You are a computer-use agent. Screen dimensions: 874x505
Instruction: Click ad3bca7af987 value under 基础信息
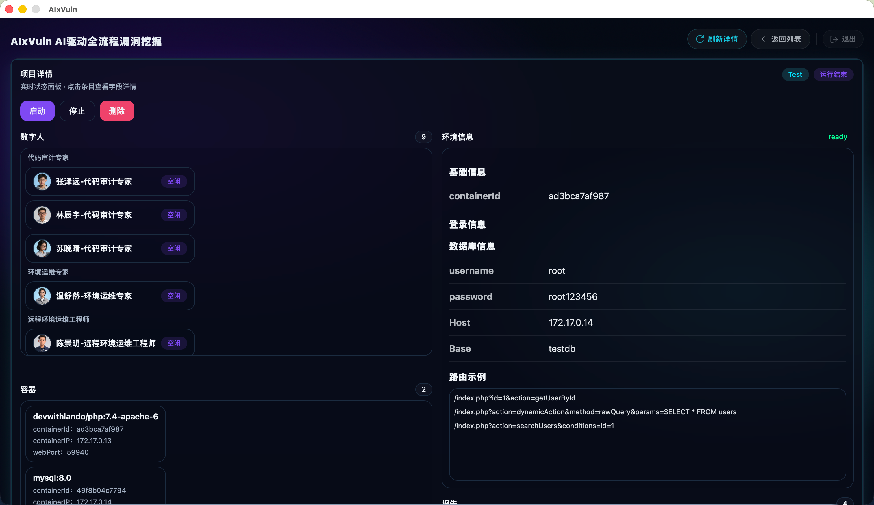[x=579, y=196]
